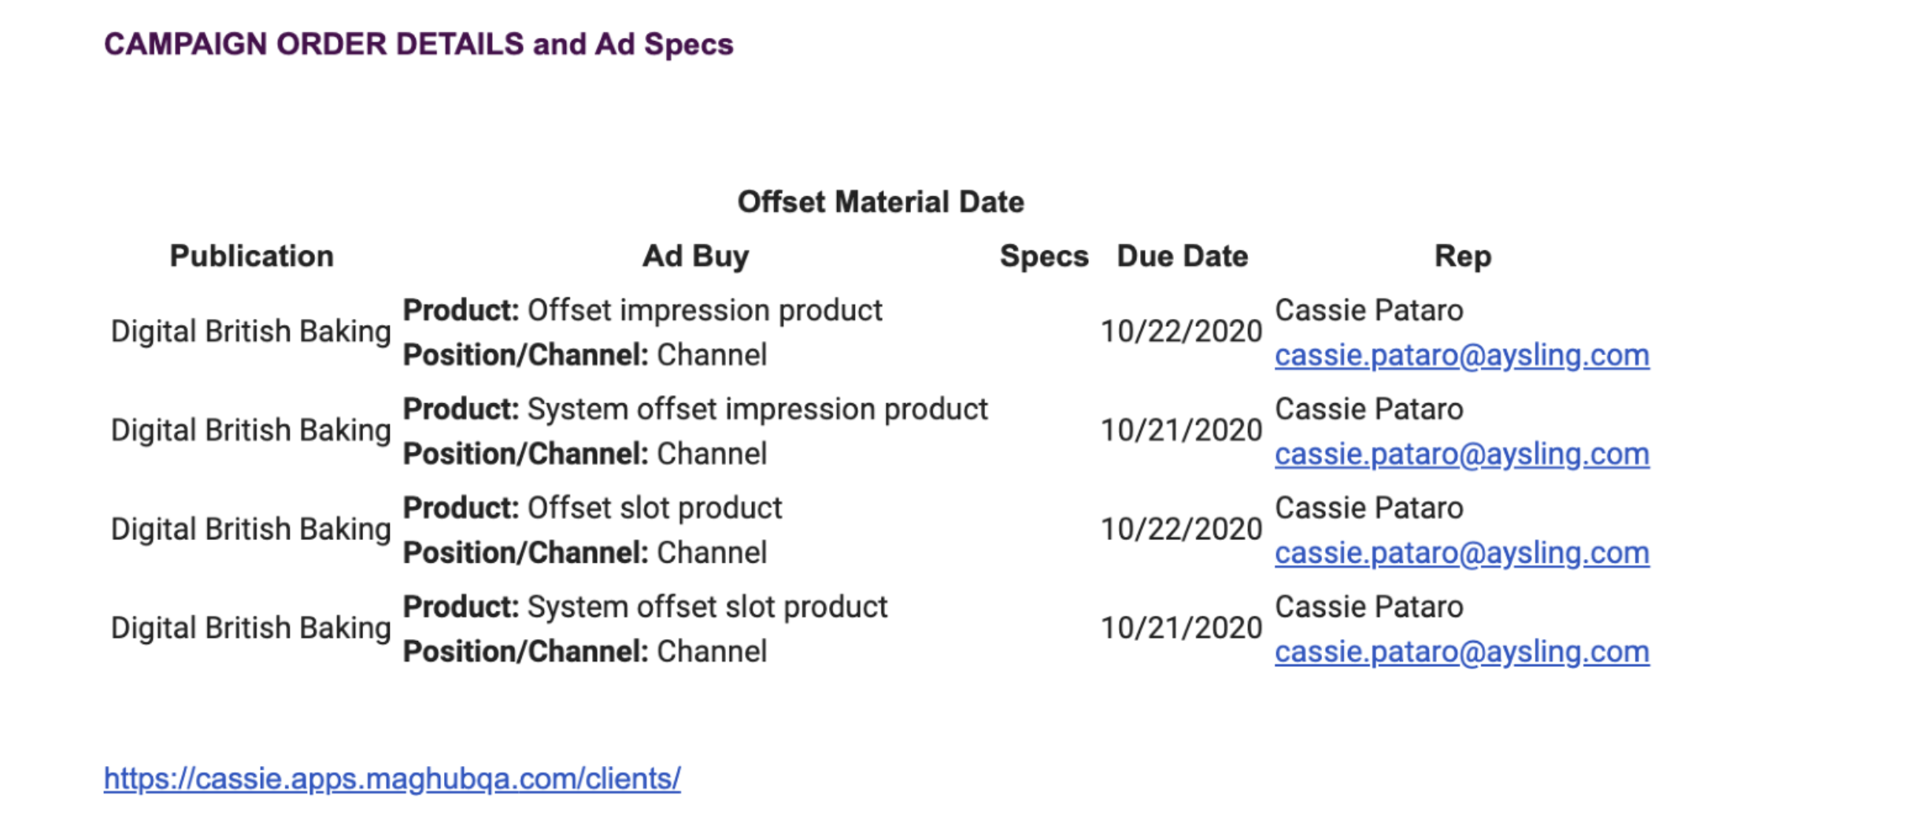Click Digital British Baking in the last row
The width and height of the screenshot is (1929, 833).
click(x=250, y=628)
